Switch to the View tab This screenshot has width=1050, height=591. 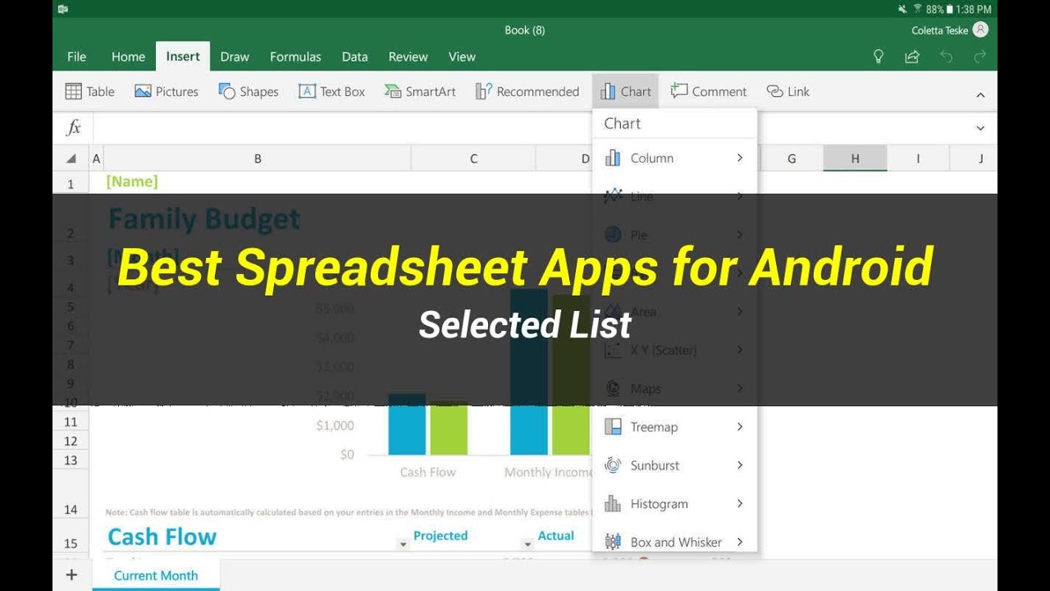click(x=462, y=57)
